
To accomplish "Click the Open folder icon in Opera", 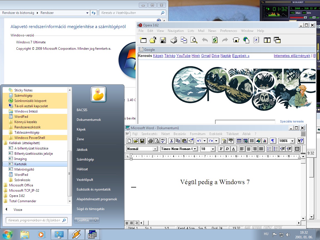I will pyautogui.click(x=153, y=40).
